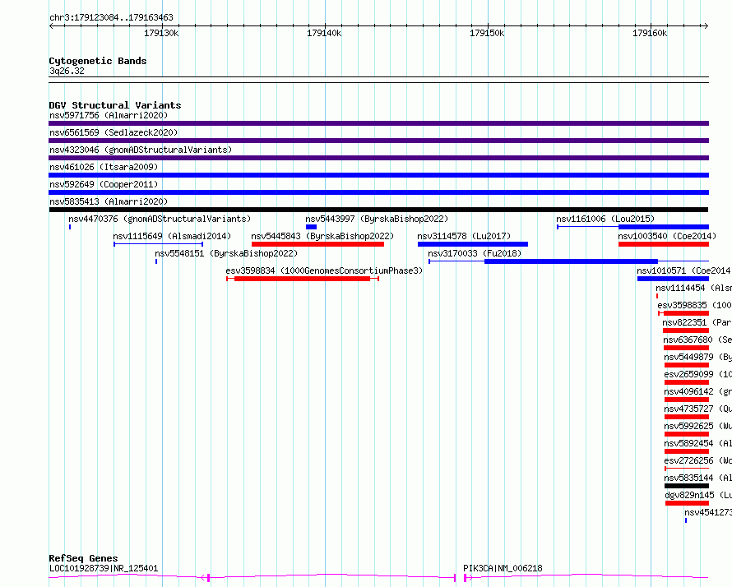Click the PIK3CA|NM_006218 gene label

pos(503,568)
